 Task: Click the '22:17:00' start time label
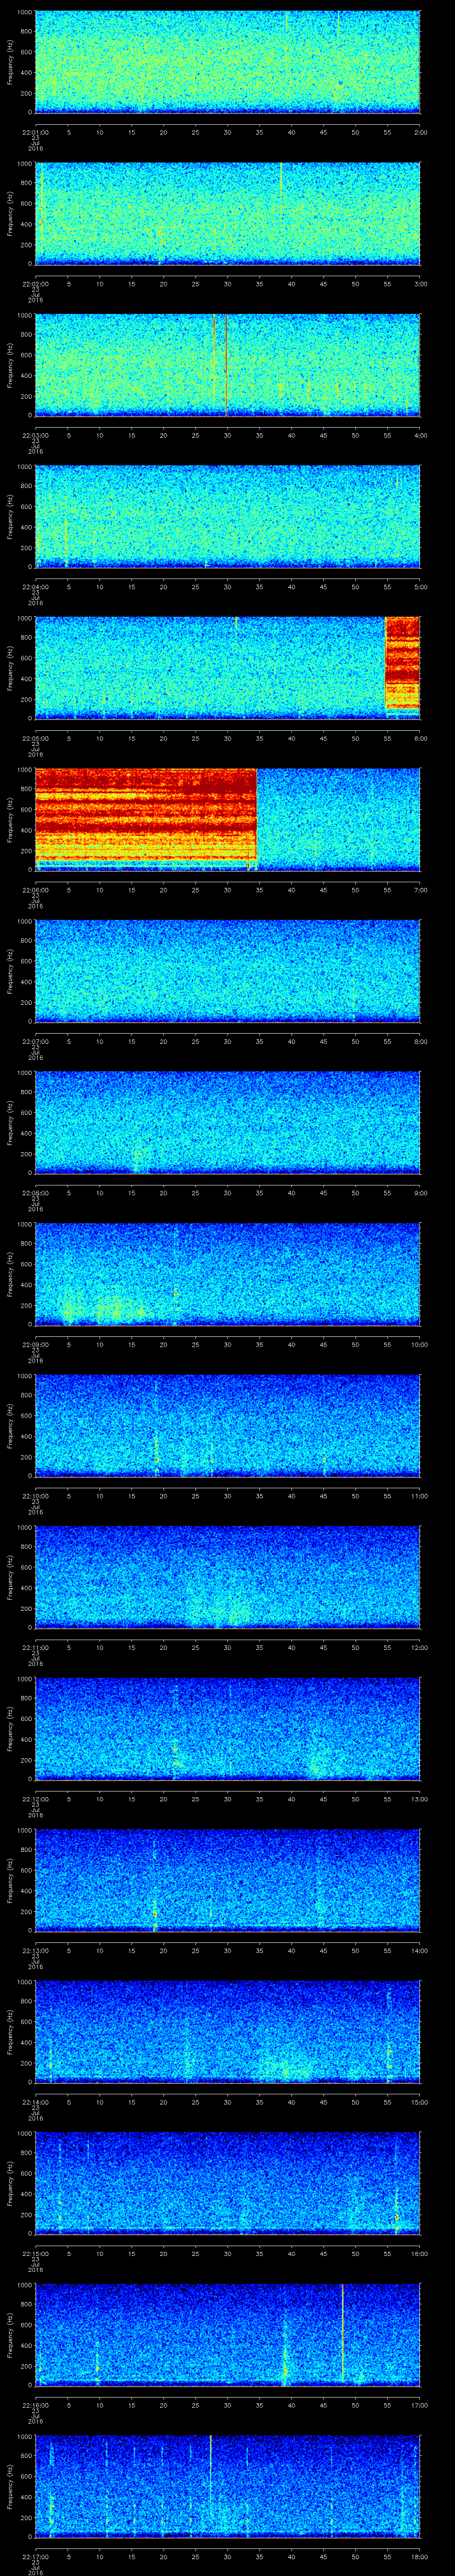pos(35,2556)
